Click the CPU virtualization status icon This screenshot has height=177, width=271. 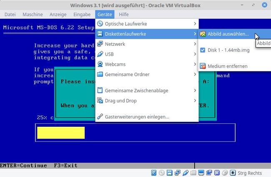217,173
